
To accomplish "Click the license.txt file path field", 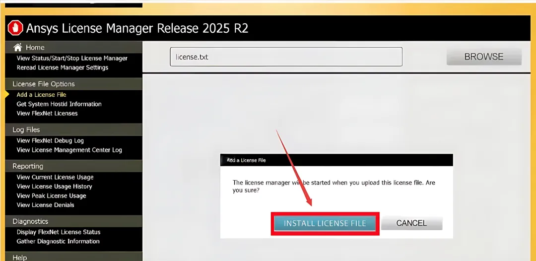I will 286,57.
